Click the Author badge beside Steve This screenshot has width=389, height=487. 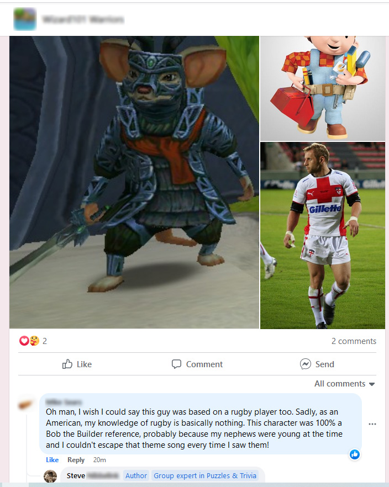tap(136, 476)
